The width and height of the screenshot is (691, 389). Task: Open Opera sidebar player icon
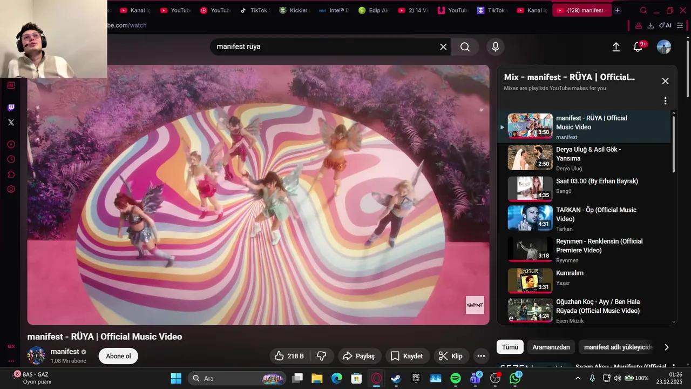11,144
